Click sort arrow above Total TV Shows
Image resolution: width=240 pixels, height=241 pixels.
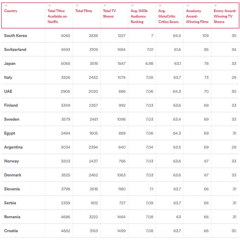(105, 5)
